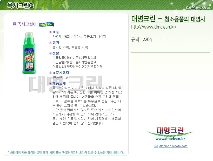Screen dimensions: 213x161
Task: Click the arrow bullet next to 규격
Action: [50, 43]
